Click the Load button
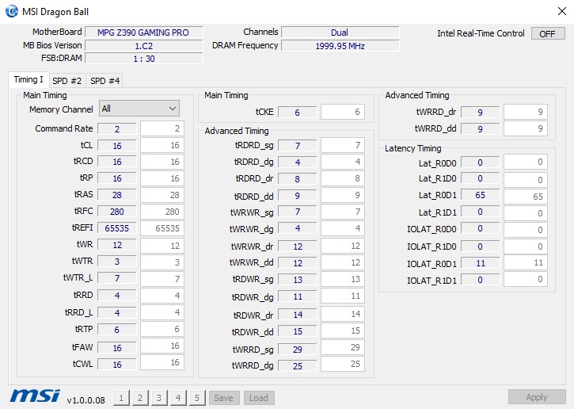574x409 pixels. pos(259,398)
